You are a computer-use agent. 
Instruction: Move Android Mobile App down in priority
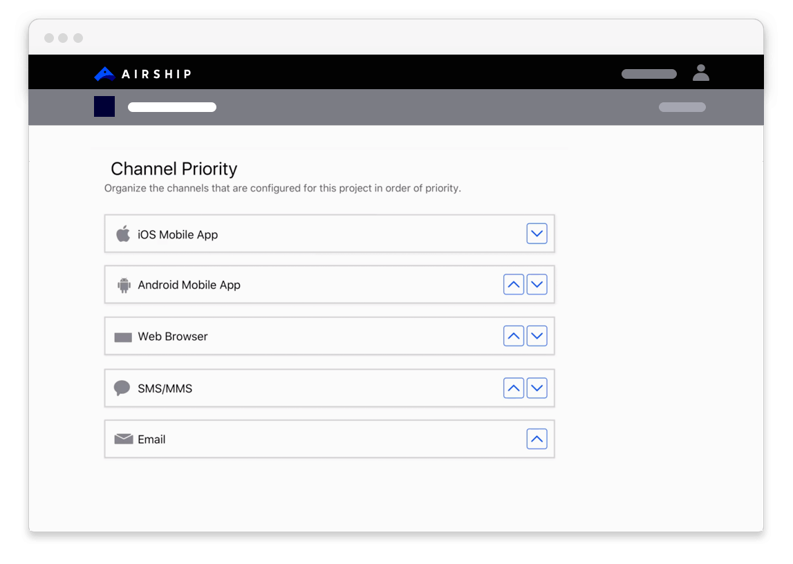[537, 284]
